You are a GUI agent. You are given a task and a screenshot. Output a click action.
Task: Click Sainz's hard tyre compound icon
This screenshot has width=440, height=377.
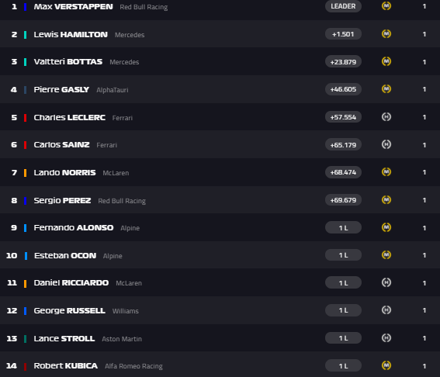tap(386, 144)
